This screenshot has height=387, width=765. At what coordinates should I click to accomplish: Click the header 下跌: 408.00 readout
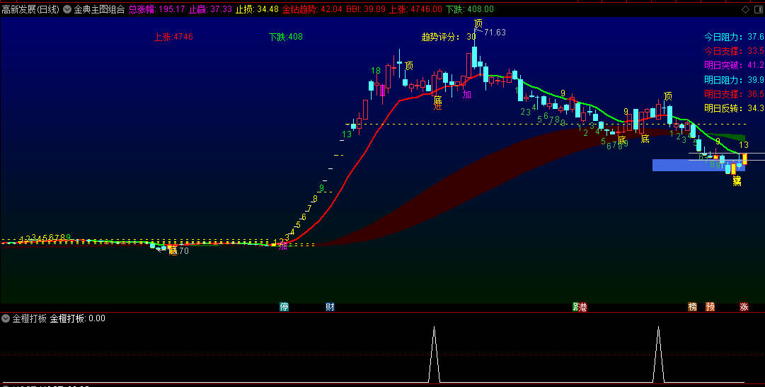(470, 9)
